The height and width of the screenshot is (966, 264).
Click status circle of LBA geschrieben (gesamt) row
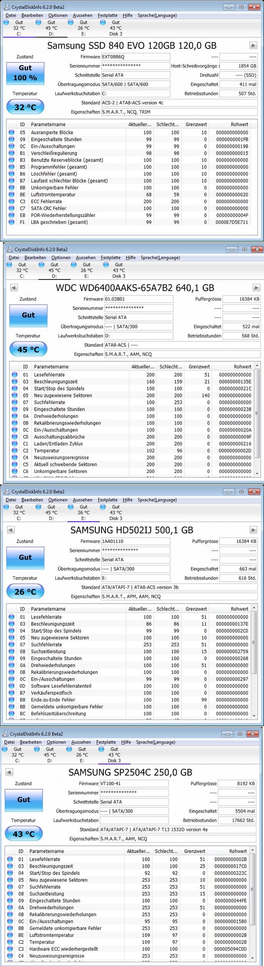pos(12,222)
